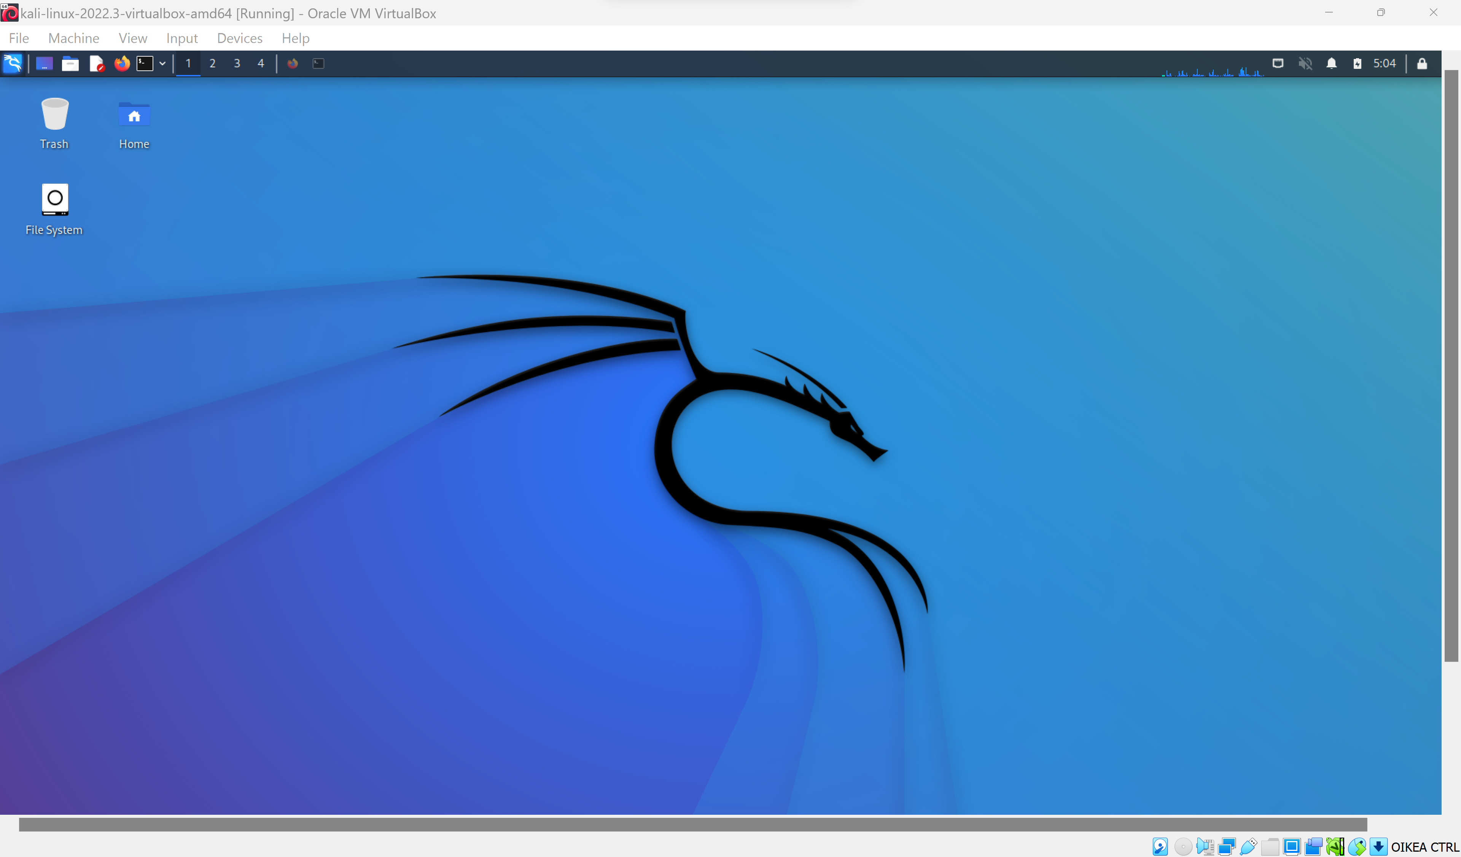Image resolution: width=1461 pixels, height=857 pixels.
Task: Open the text editor panel launcher
Action: pos(96,63)
